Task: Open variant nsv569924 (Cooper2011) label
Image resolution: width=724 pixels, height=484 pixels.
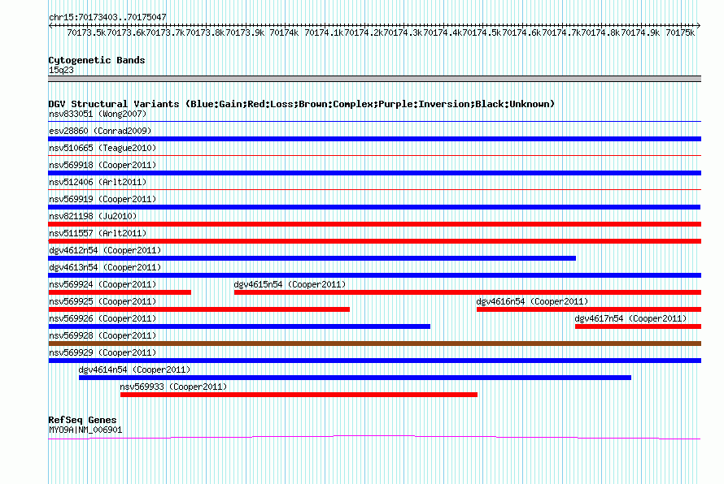Action: point(102,284)
